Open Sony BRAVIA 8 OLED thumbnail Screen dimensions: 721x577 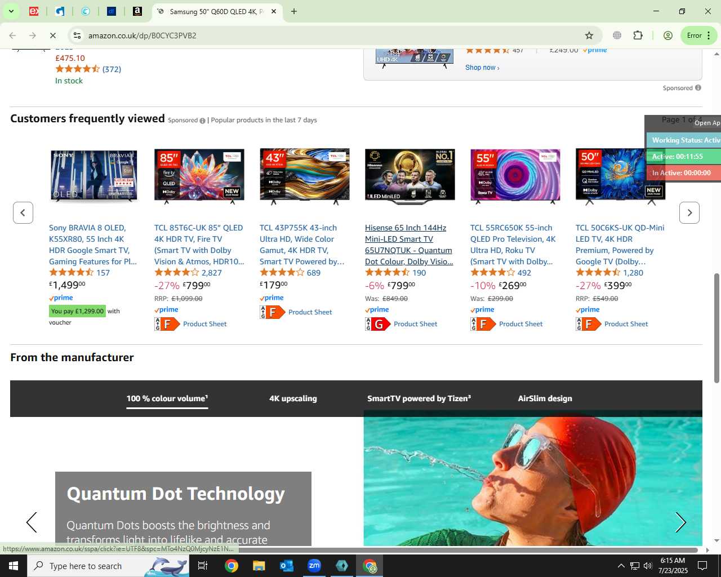click(94, 176)
